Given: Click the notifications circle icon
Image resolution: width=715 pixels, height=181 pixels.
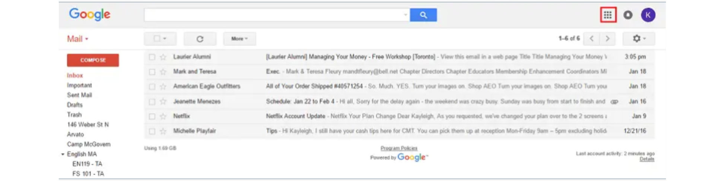Looking at the screenshot, I should tap(628, 15).
